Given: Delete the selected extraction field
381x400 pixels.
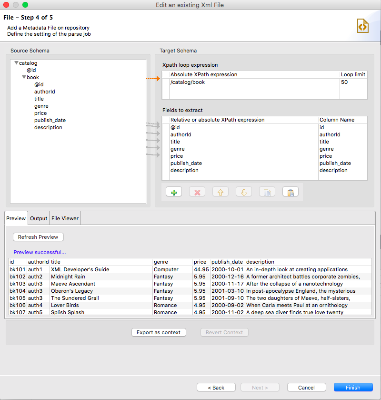Looking at the screenshot, I should pos(197,191).
